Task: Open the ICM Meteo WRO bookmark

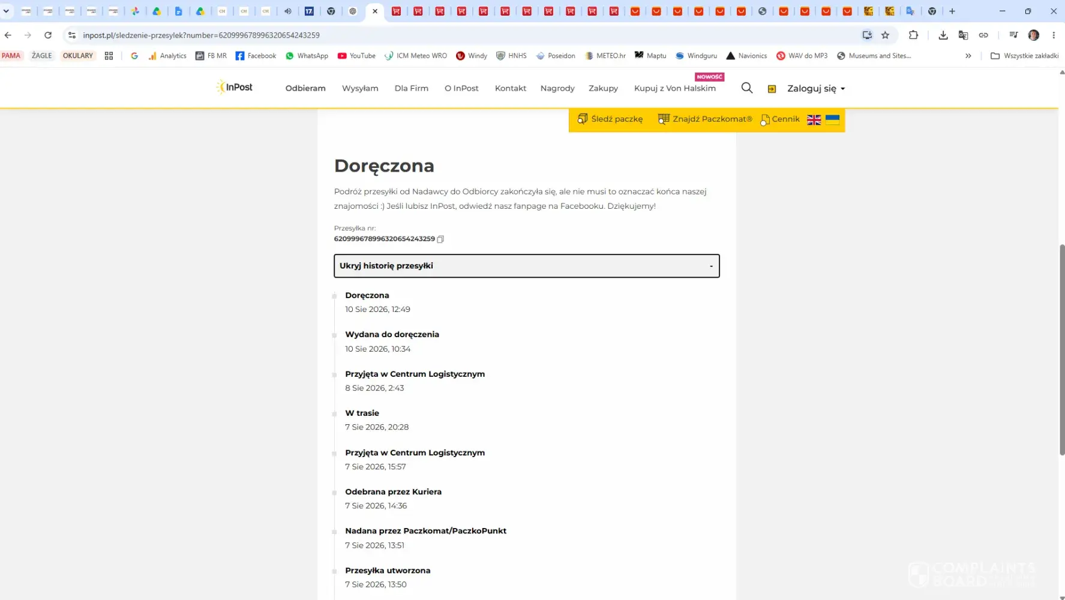Action: [x=416, y=56]
